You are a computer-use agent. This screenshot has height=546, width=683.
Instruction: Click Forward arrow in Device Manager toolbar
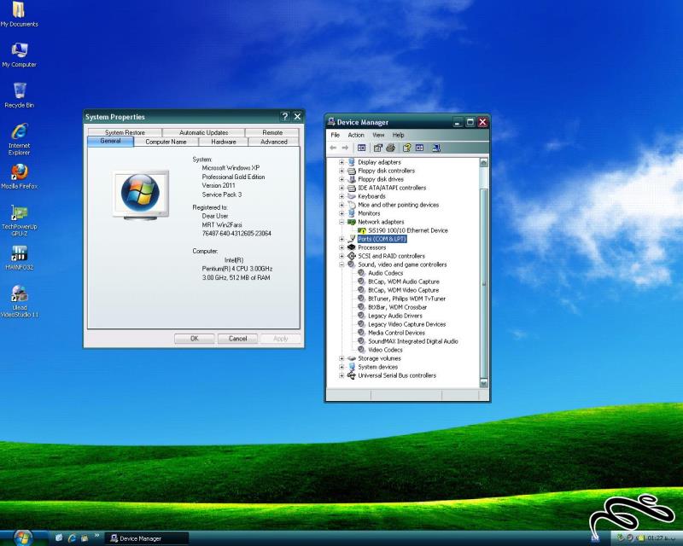point(345,148)
